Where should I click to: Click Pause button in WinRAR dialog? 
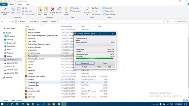(105, 63)
